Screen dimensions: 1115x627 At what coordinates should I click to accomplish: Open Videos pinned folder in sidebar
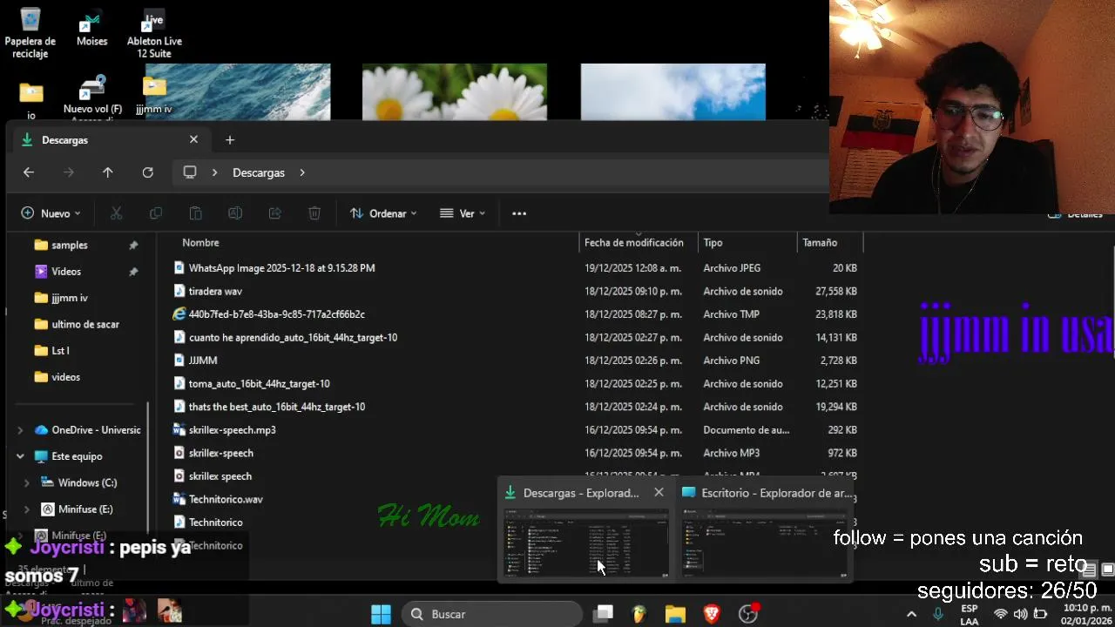click(66, 272)
